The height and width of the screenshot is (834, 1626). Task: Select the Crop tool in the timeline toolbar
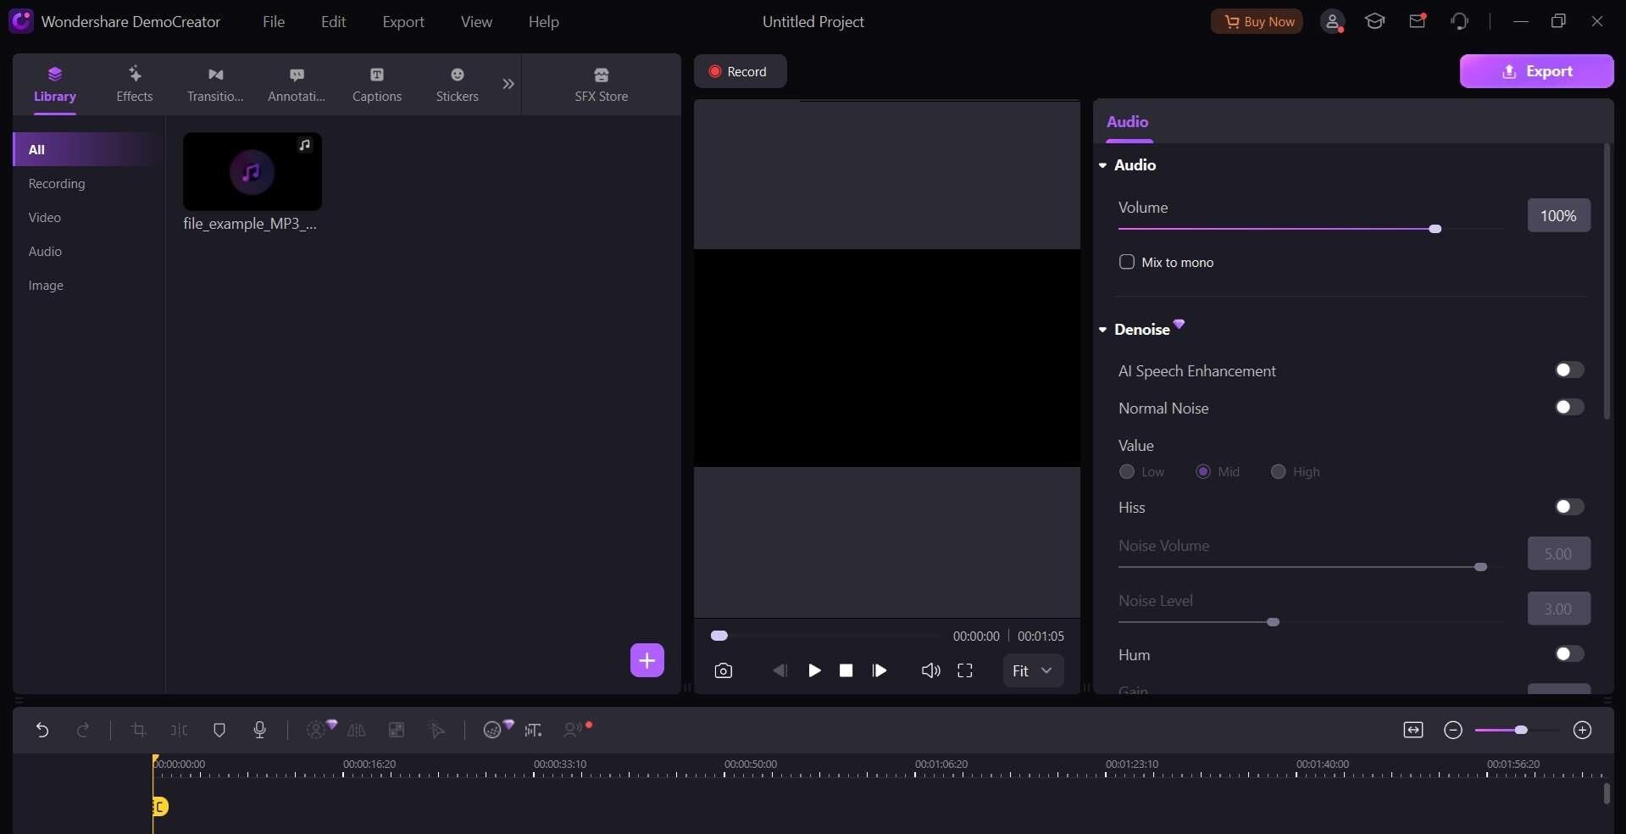[138, 730]
